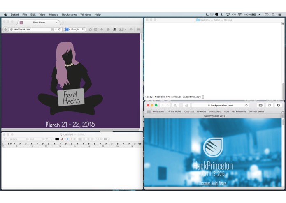Image resolution: width=286 pixels, height=203 pixels.
Task: Open the Bold typeface dropdown
Action: tap(37, 139)
